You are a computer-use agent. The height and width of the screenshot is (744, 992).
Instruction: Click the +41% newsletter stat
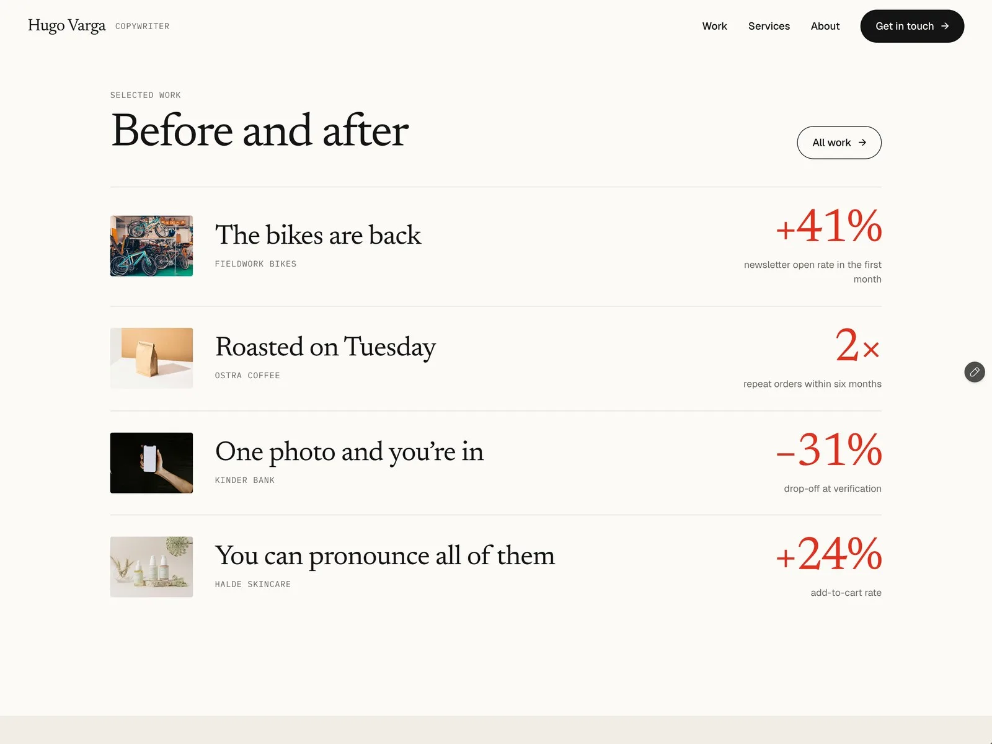point(828,226)
